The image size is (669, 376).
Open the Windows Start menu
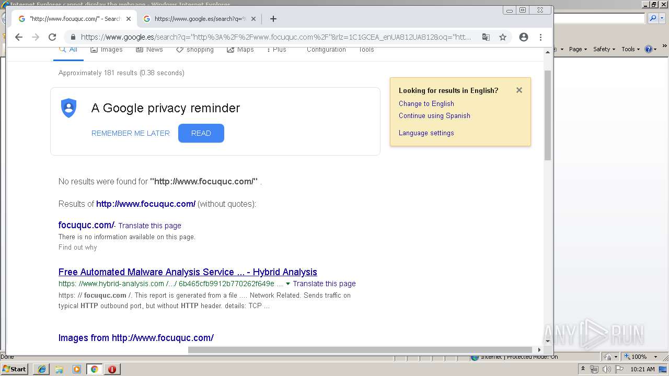(x=15, y=369)
